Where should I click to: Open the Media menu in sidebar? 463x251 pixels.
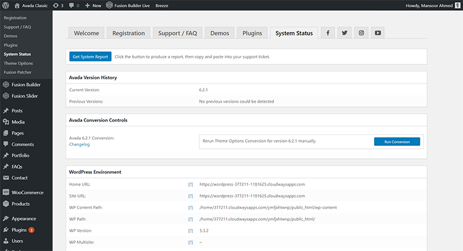18,122
